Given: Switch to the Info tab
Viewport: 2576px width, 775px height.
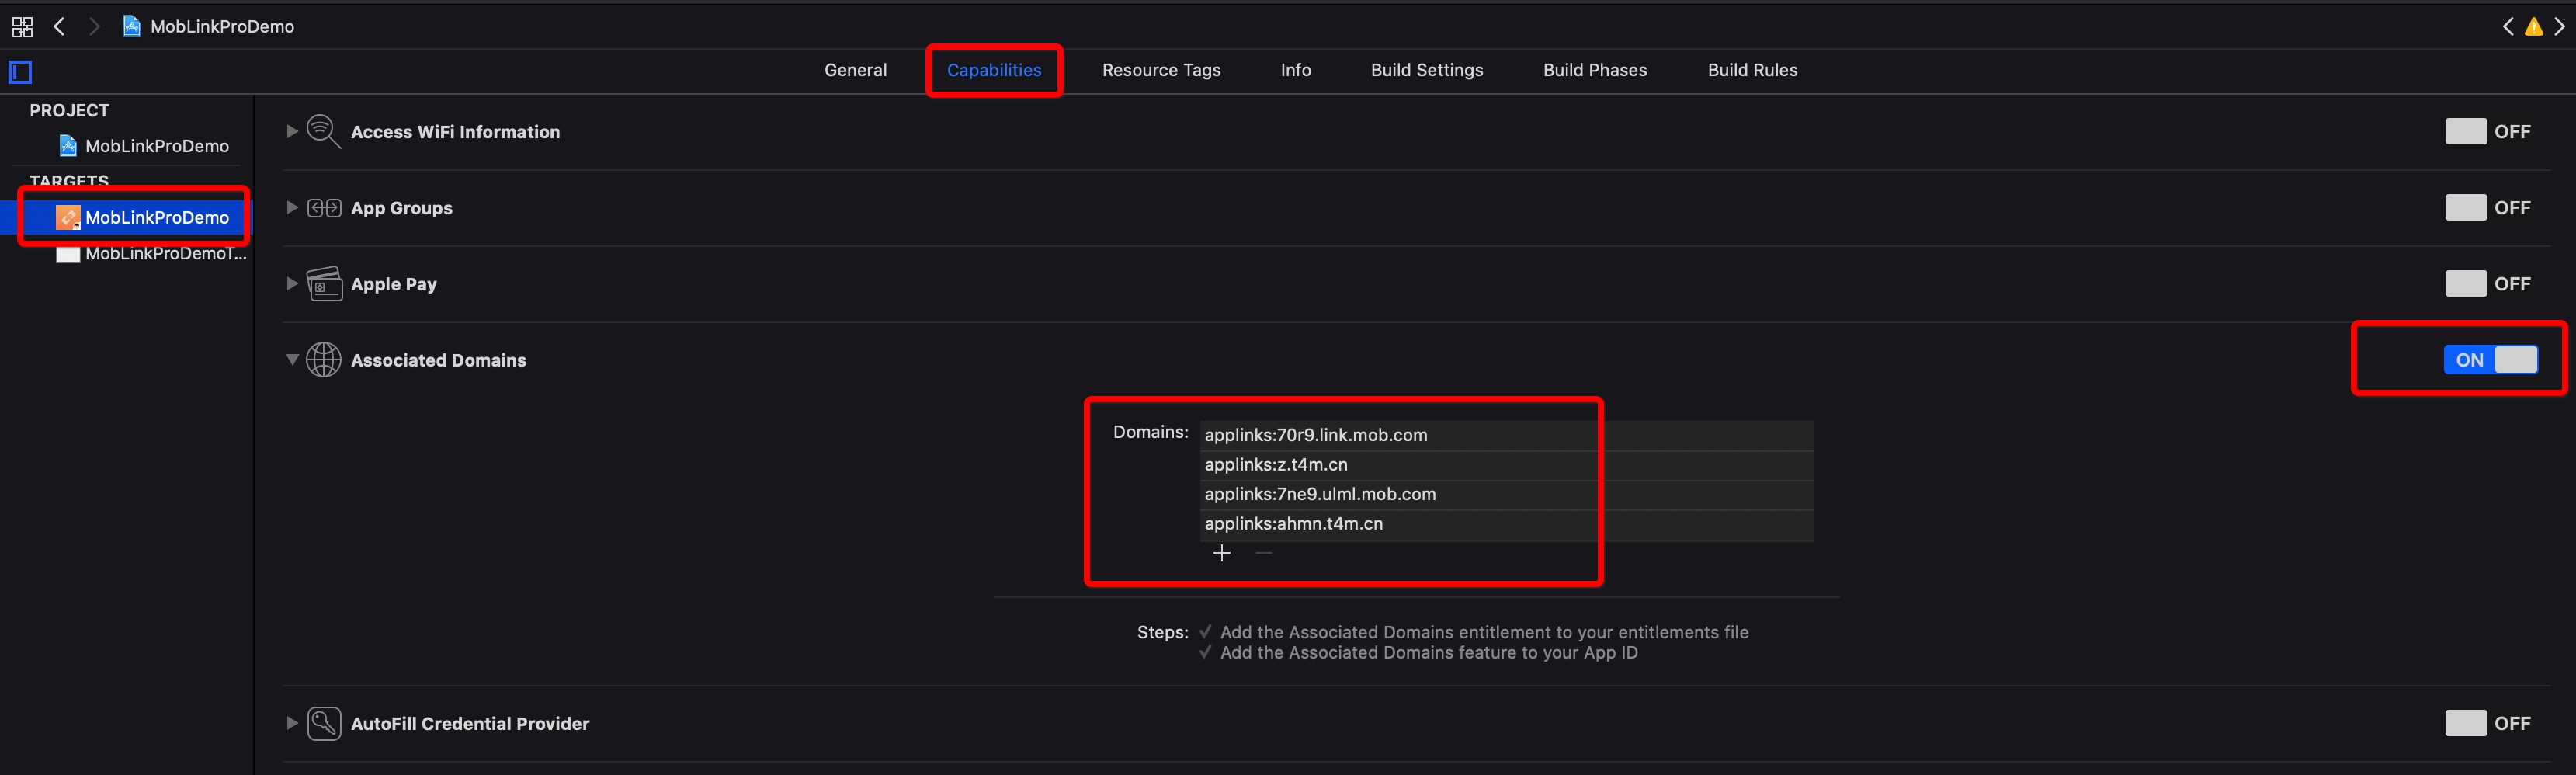Looking at the screenshot, I should point(1296,70).
